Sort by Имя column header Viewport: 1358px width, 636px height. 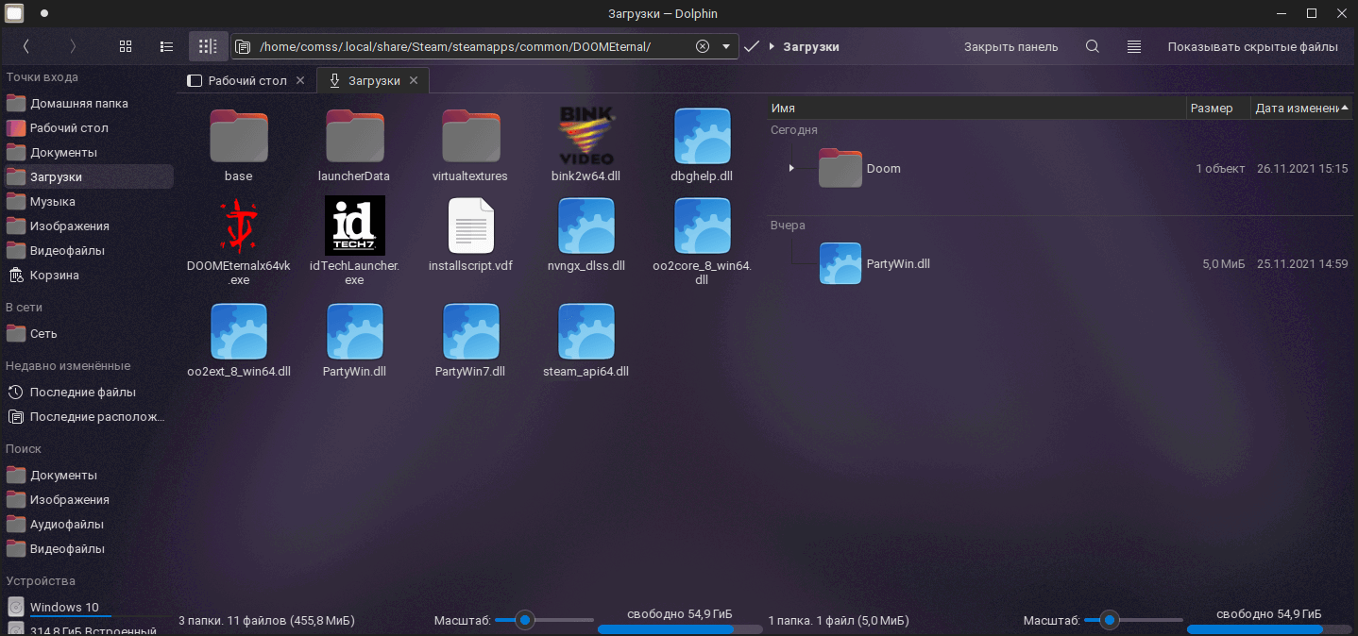tap(976, 109)
